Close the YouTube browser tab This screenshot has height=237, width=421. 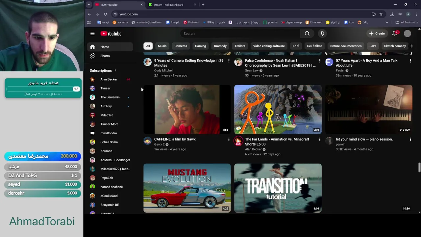pyautogui.click(x=142, y=5)
